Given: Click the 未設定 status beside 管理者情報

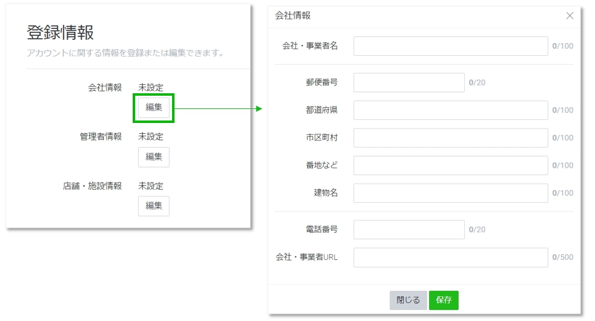Looking at the screenshot, I should pos(151,137).
